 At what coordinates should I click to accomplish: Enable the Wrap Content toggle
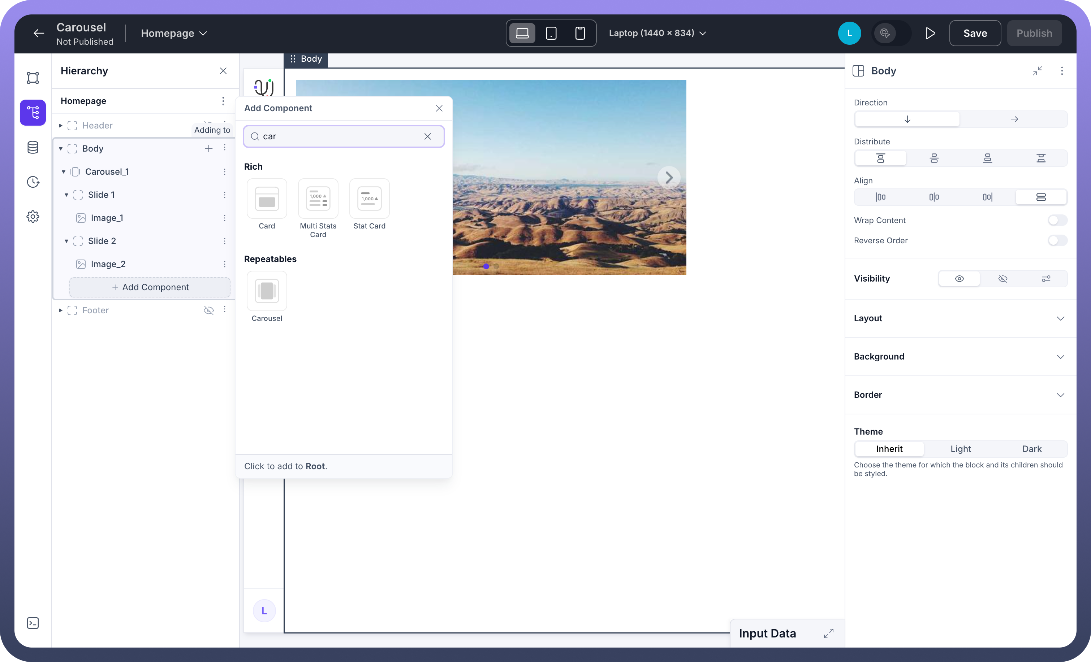(x=1057, y=221)
